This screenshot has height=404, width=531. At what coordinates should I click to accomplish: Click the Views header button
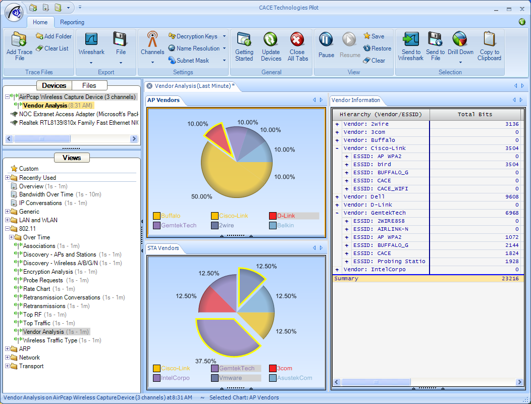tap(72, 158)
